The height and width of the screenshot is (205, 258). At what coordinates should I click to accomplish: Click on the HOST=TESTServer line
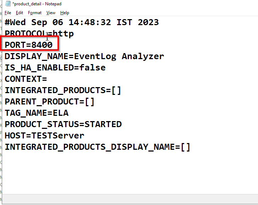click(44, 136)
